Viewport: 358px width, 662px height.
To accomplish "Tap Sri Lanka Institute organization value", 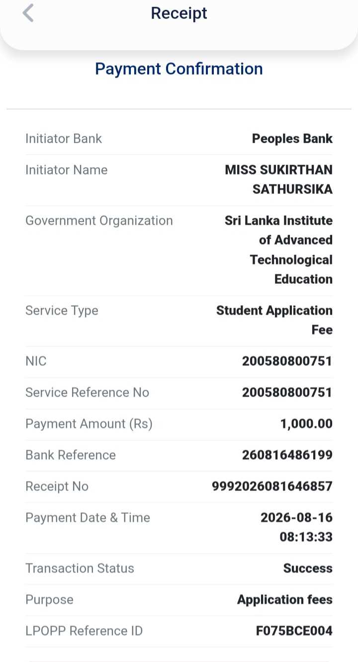I will pos(279,250).
